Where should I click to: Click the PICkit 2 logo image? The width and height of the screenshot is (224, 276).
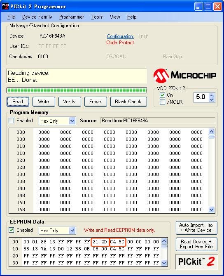click(196, 262)
